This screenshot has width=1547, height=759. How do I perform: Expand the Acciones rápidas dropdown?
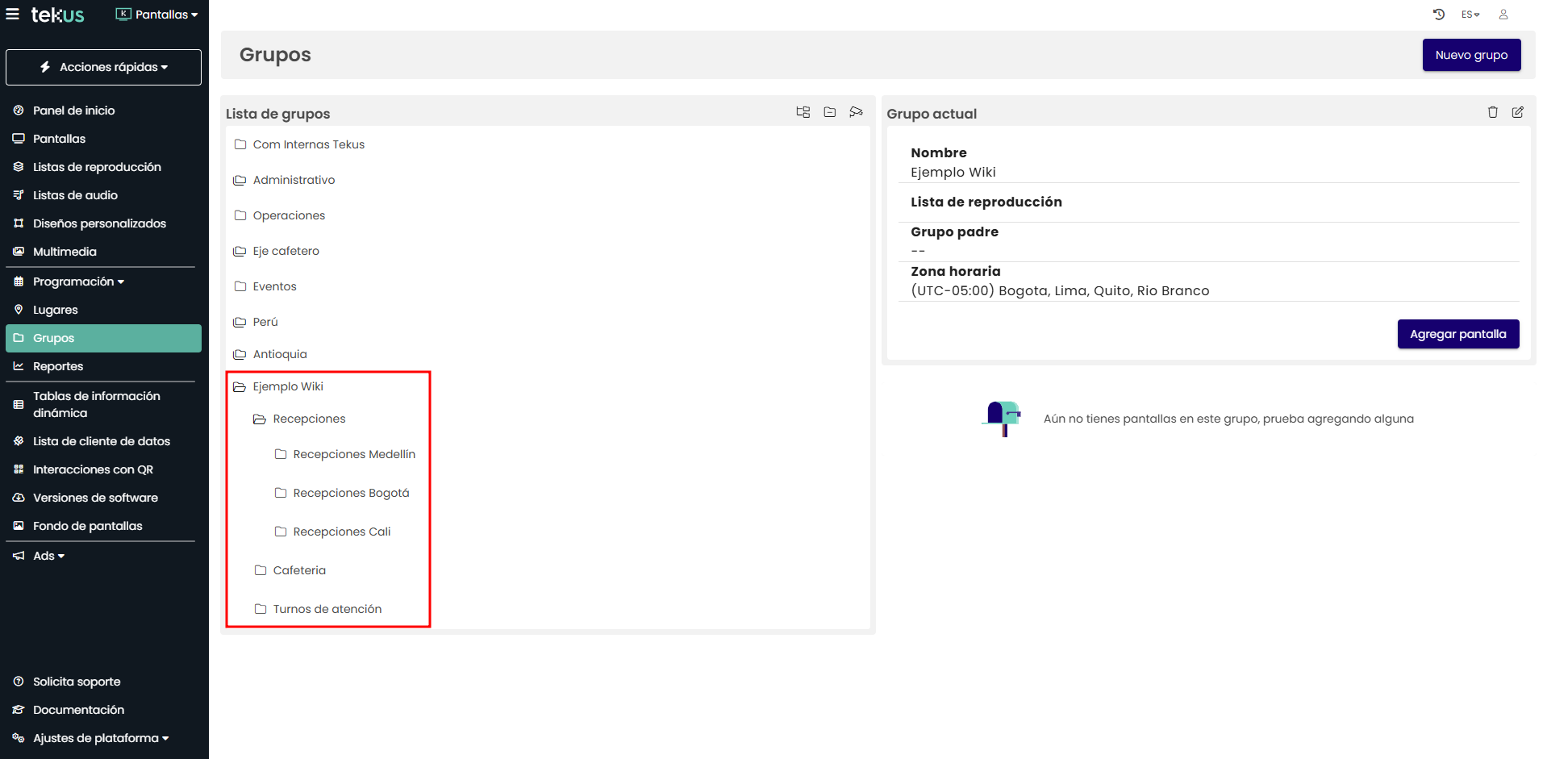tap(104, 67)
